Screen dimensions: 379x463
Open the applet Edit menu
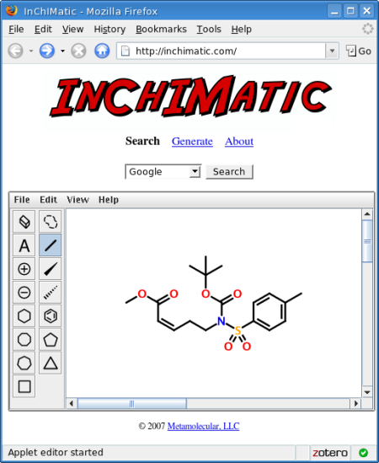[x=48, y=200]
